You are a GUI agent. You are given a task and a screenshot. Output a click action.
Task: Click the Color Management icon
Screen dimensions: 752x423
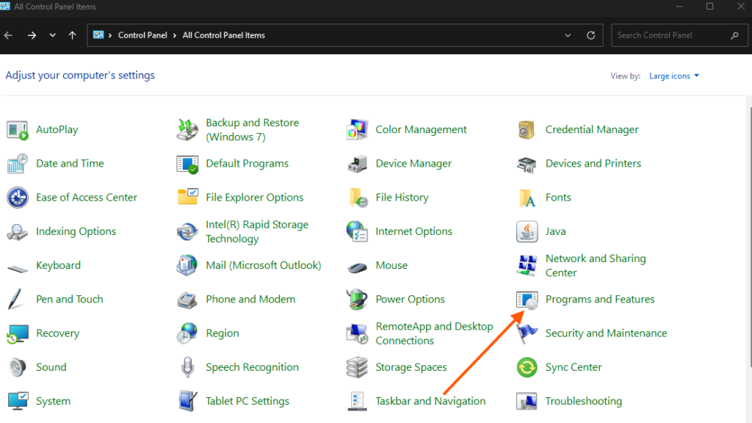click(x=357, y=130)
